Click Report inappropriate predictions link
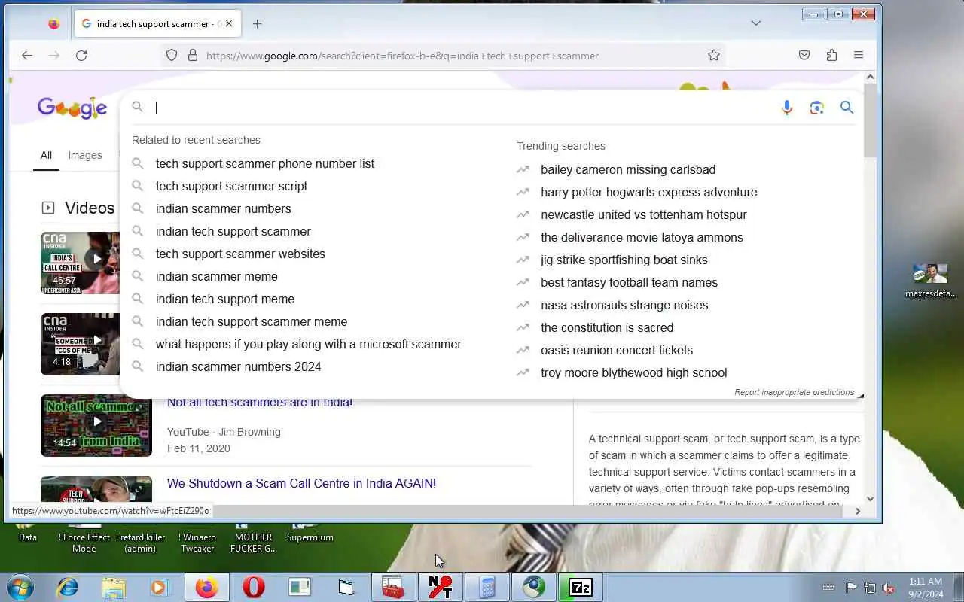The image size is (964, 602). pyautogui.click(x=794, y=392)
